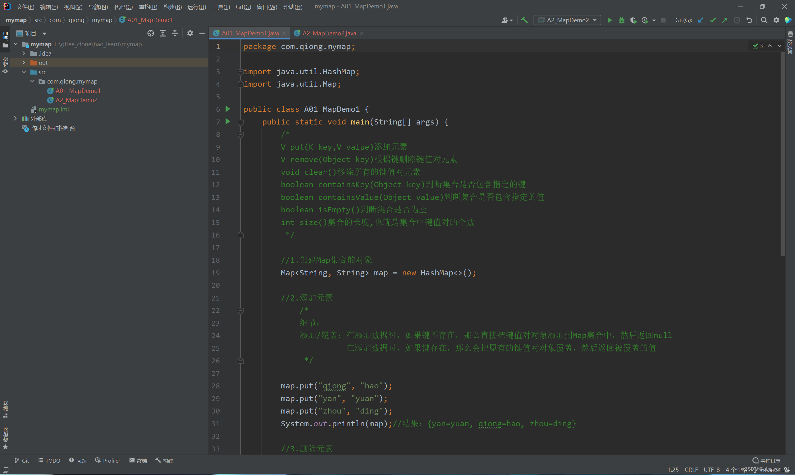Open A2_MapDemo2 run configuration dropdown

coord(568,20)
